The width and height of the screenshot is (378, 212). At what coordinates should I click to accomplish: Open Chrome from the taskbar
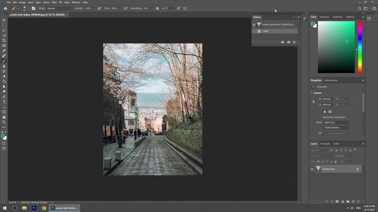[44, 208]
